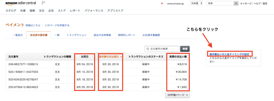Click the トランザクションの種類 column header

[x=58, y=56]
